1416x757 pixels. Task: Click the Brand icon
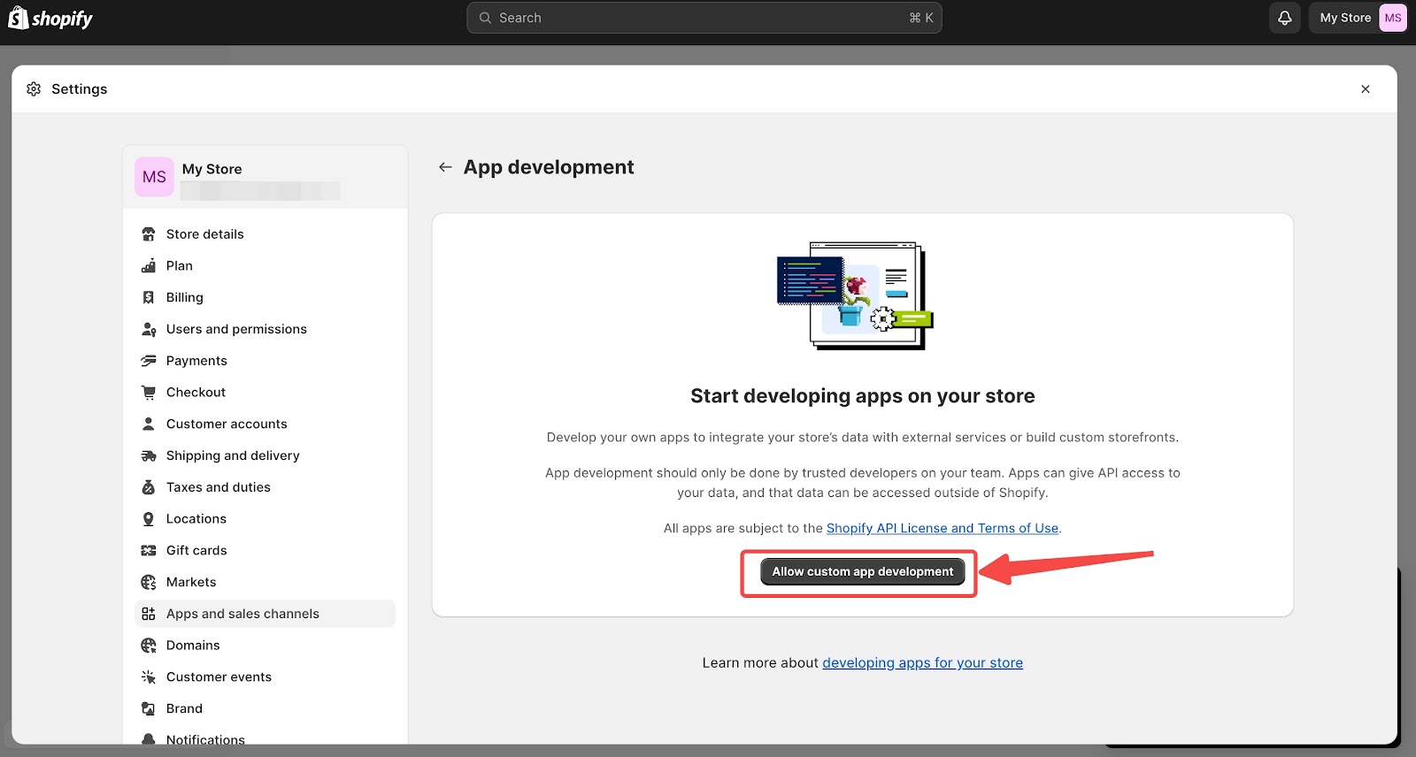point(149,708)
